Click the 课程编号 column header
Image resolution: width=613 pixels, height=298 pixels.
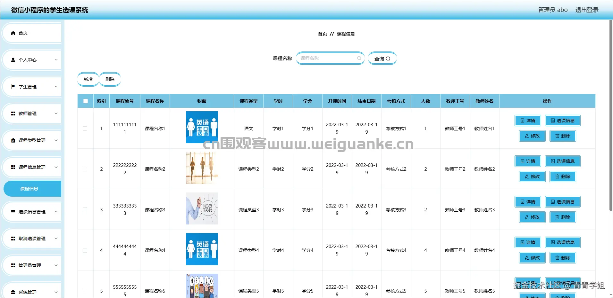click(125, 101)
